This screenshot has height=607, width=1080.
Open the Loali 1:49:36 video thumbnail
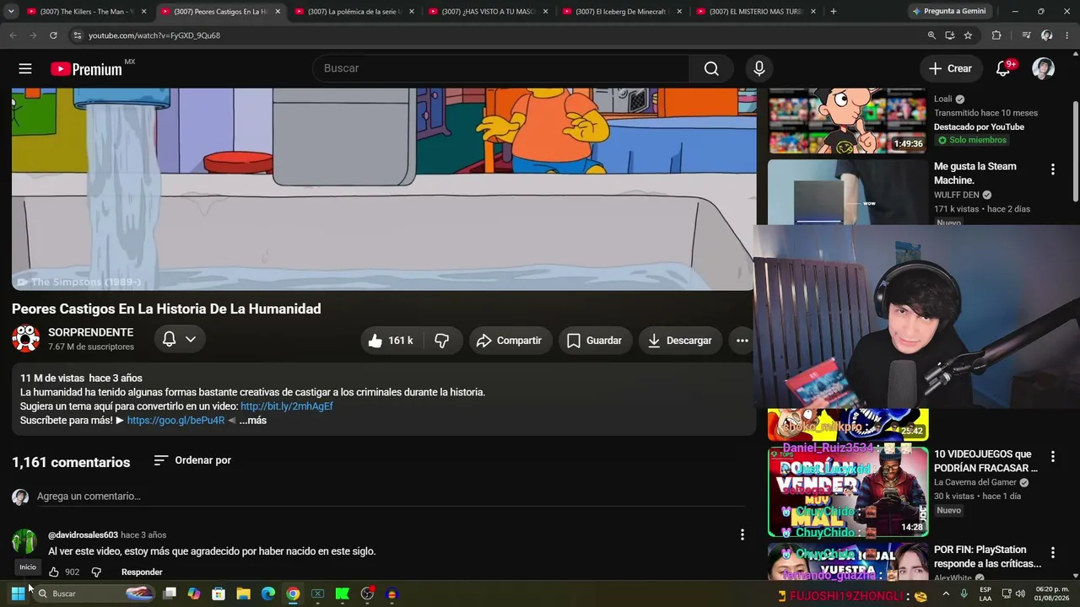847,121
